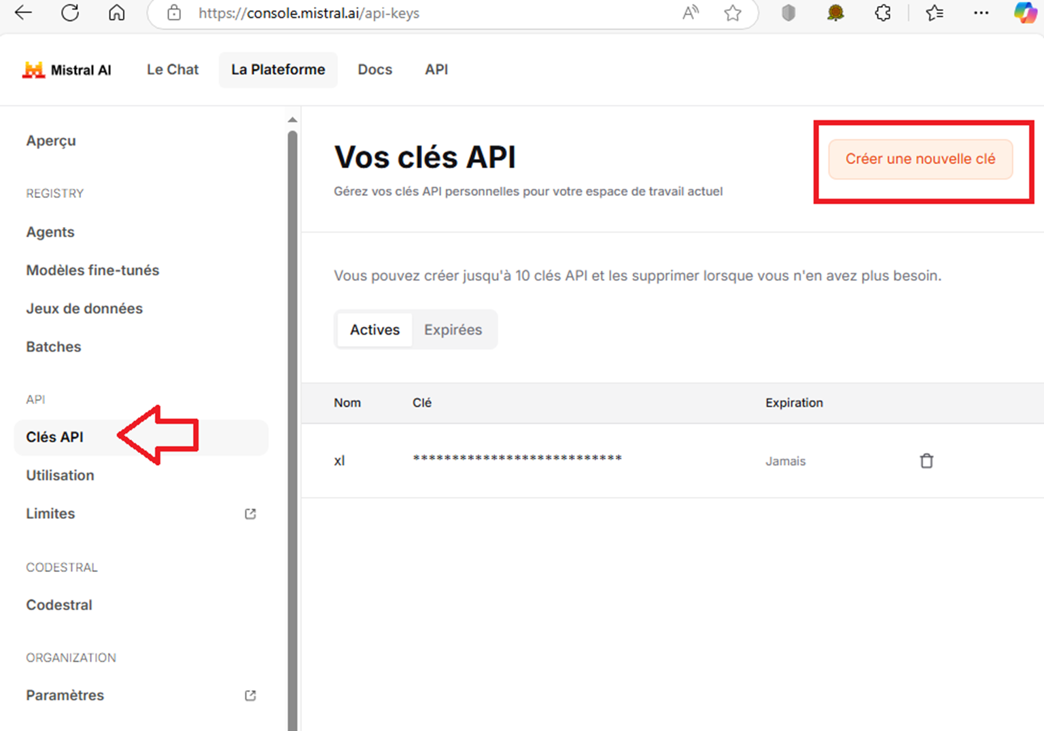
Task: Select Clés API sidebar item
Action: click(x=141, y=437)
